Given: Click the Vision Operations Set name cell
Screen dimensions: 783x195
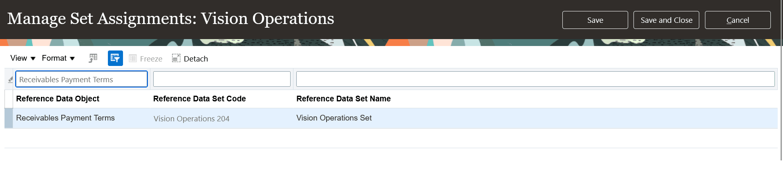Looking at the screenshot, I should pos(334,118).
